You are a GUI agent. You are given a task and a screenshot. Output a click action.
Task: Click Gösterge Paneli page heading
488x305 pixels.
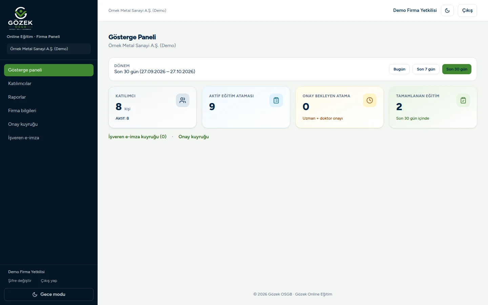pos(132,37)
